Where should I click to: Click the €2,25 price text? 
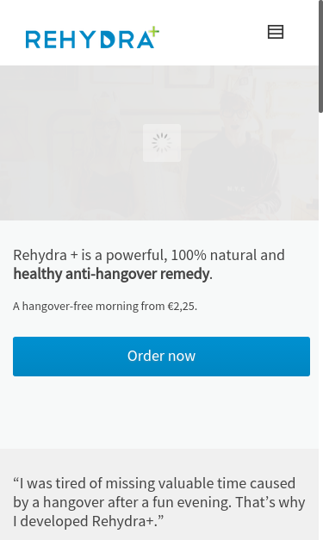pos(181,306)
